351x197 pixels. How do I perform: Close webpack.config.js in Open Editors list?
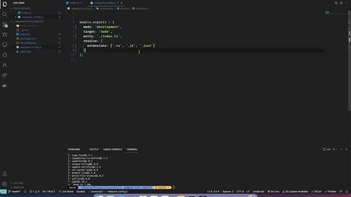(x=16, y=17)
